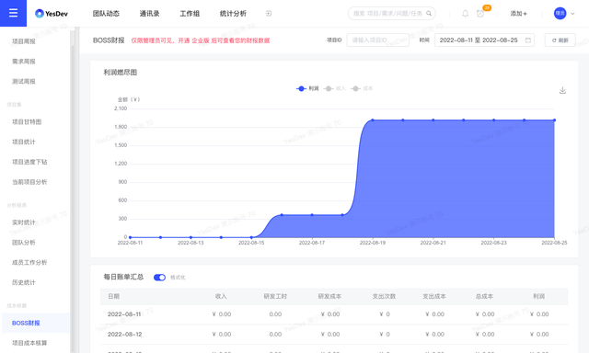Open the 团队动态 menu
The image size is (589, 353).
click(106, 14)
